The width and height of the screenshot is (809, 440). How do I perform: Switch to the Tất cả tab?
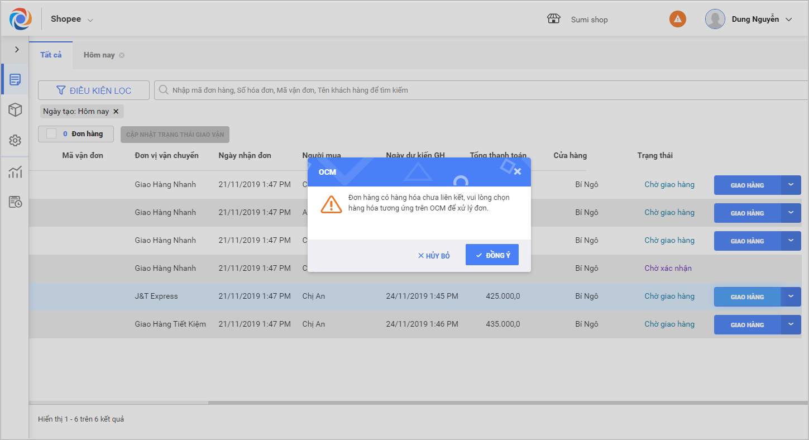[x=51, y=55]
